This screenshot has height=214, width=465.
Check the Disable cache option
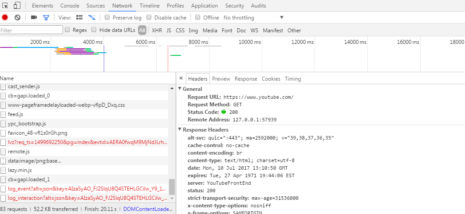[x=149, y=18]
